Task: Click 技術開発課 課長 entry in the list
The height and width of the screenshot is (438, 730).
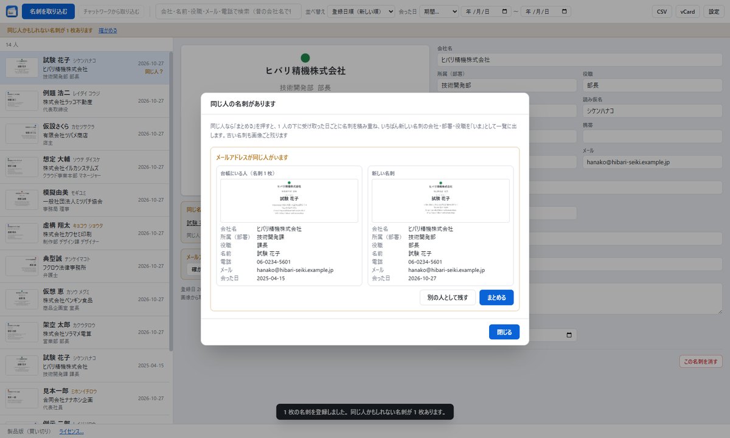Action: pos(61,375)
